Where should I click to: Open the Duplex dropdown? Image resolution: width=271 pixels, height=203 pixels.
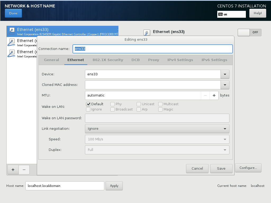pos(157,150)
